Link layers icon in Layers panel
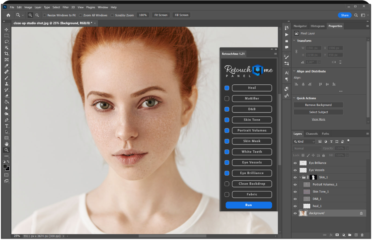372x240 pixels. coord(324,235)
